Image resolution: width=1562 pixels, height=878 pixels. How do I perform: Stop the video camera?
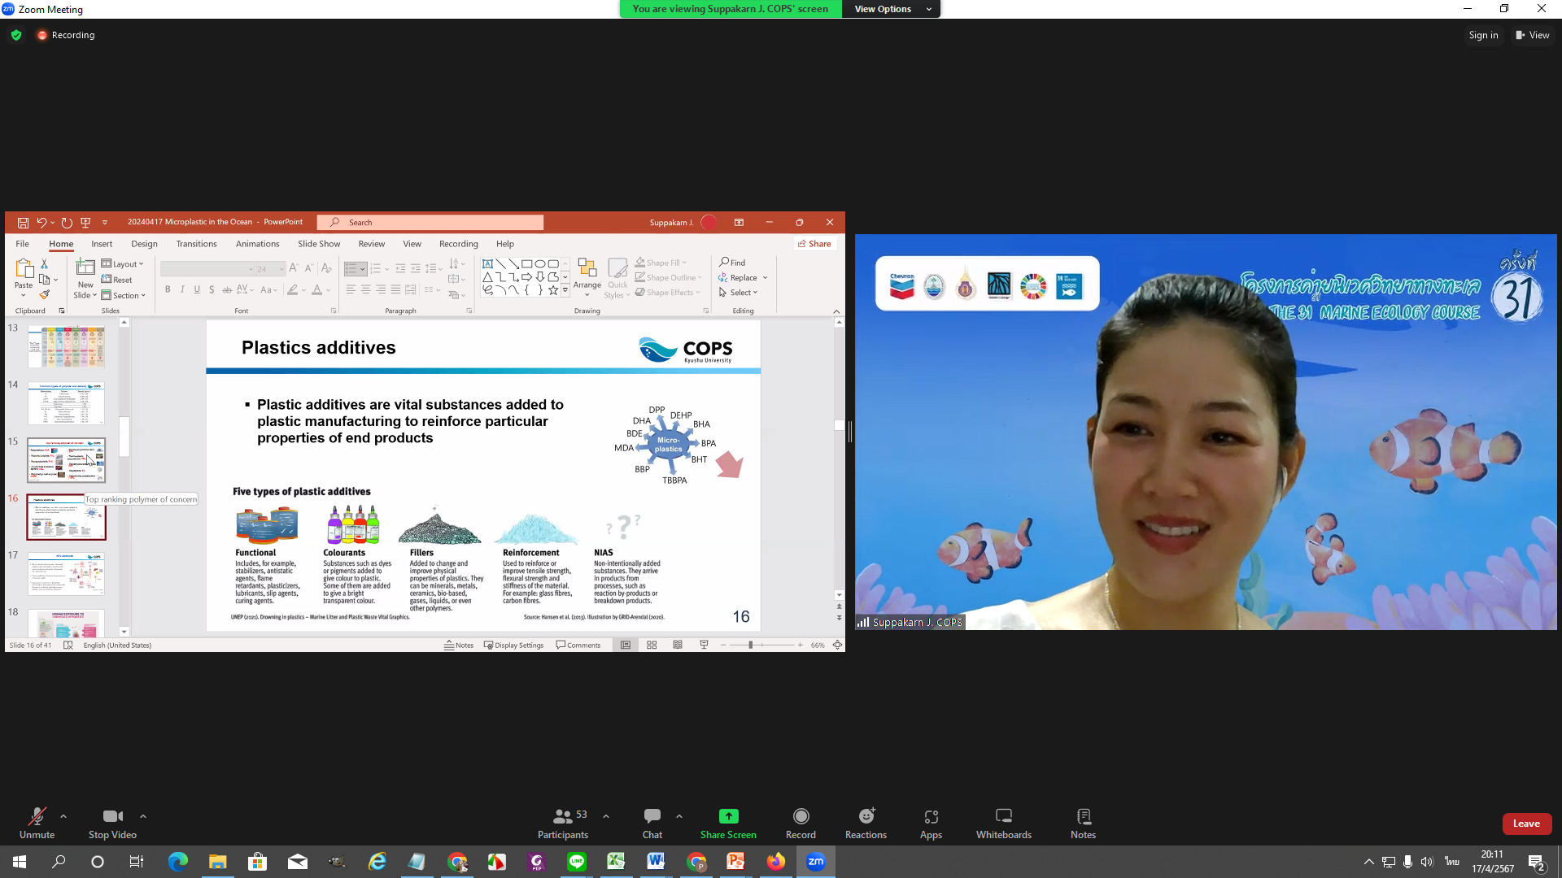112,822
